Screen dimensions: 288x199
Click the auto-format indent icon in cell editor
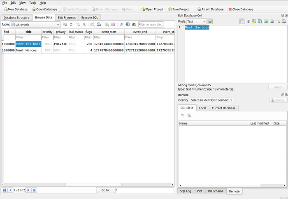click(x=248, y=21)
